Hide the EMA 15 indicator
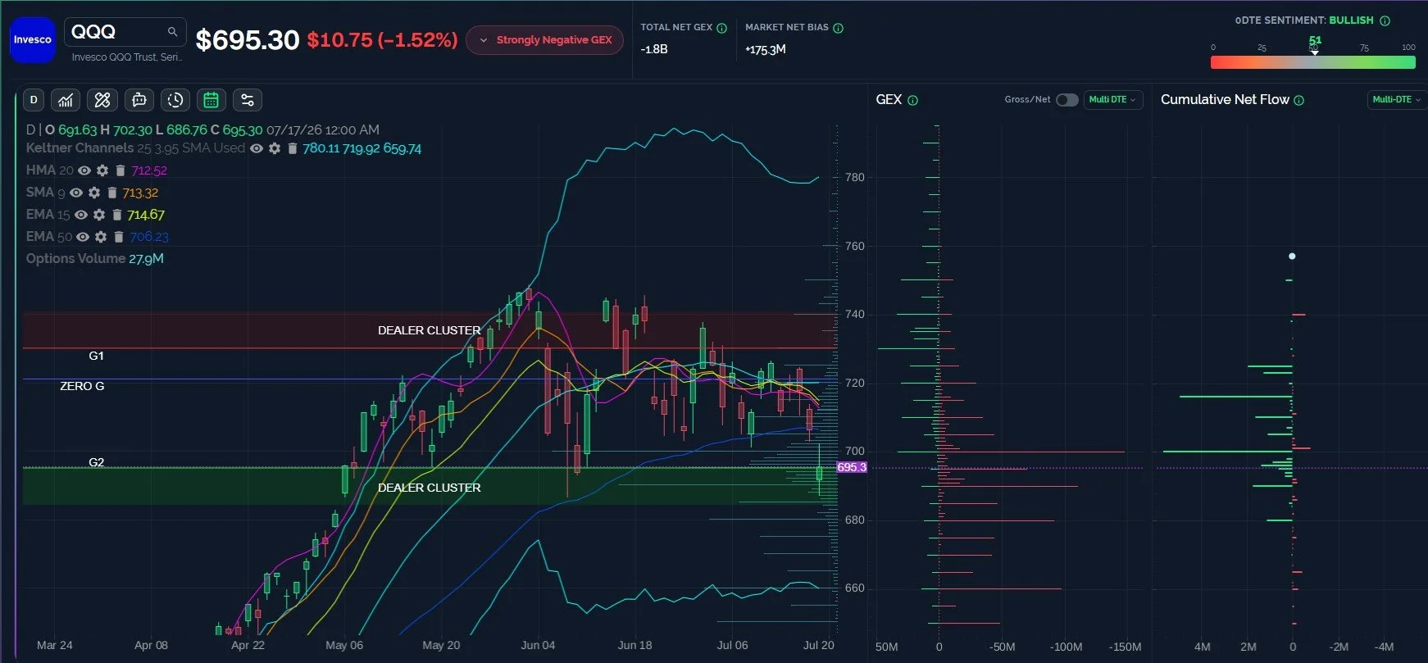 pyautogui.click(x=81, y=215)
